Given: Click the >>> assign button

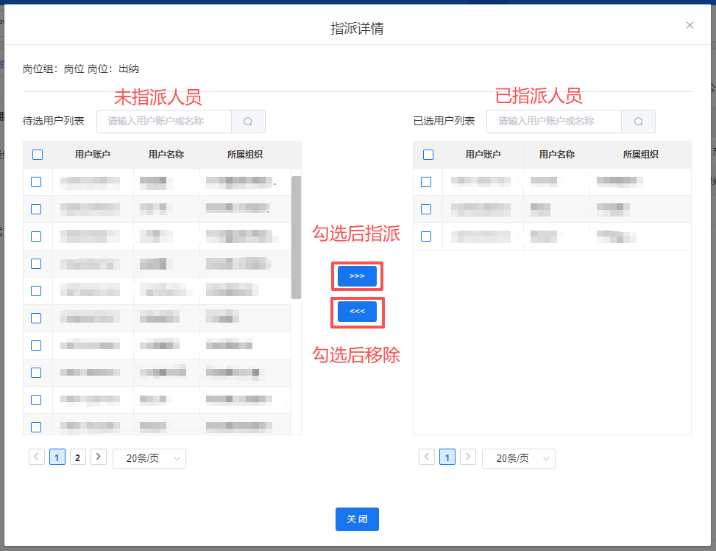Looking at the screenshot, I should [x=357, y=276].
